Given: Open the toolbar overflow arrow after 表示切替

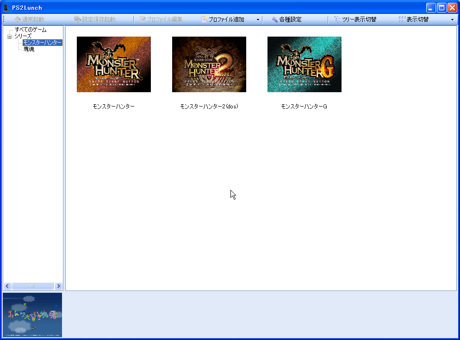Looking at the screenshot, I should point(452,19).
